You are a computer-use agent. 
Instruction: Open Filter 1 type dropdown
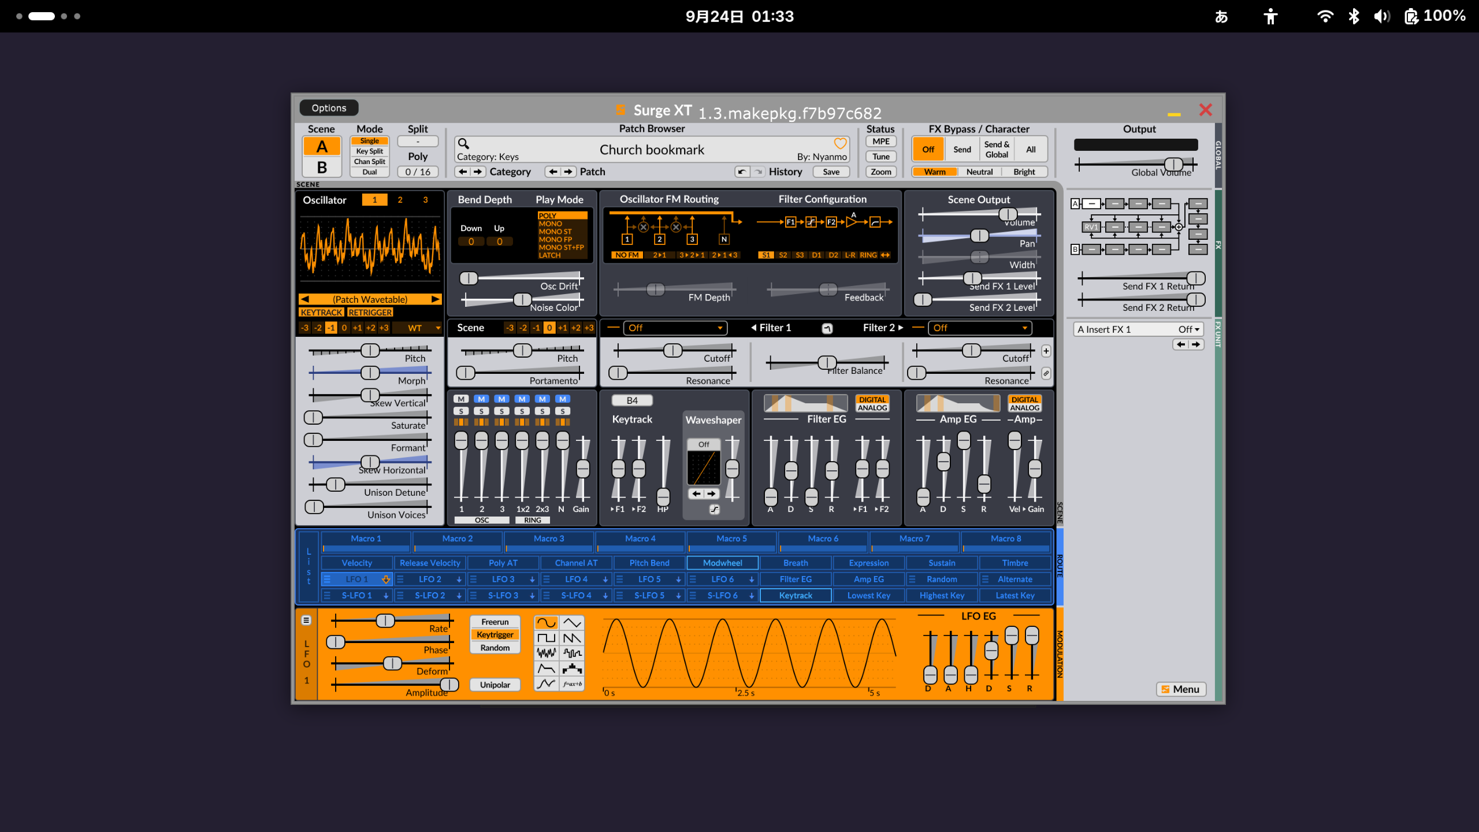coord(675,328)
